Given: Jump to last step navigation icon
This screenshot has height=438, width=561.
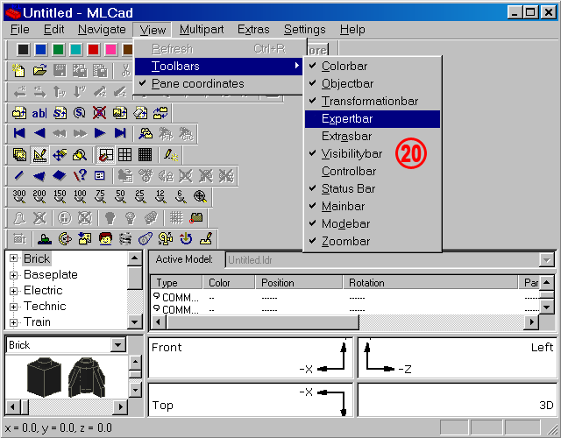Looking at the screenshot, I should 120,133.
